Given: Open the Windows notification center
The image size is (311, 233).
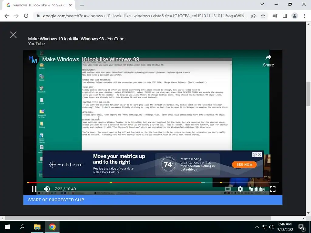Looking at the screenshot, I should (301, 227).
